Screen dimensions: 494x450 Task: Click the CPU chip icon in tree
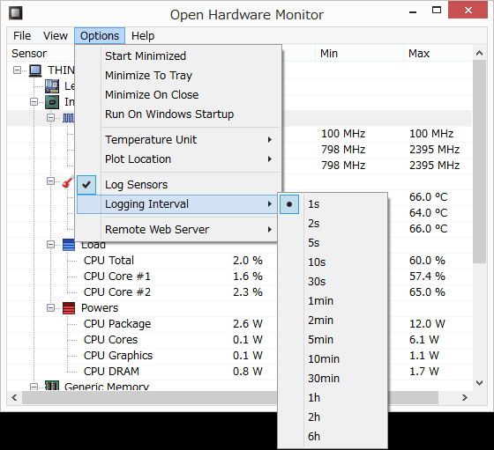52,102
